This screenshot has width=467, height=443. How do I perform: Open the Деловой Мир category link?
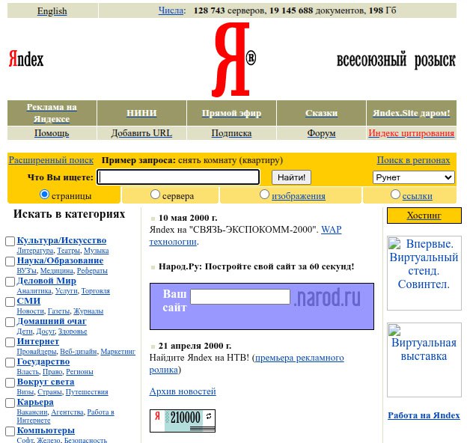(x=46, y=281)
